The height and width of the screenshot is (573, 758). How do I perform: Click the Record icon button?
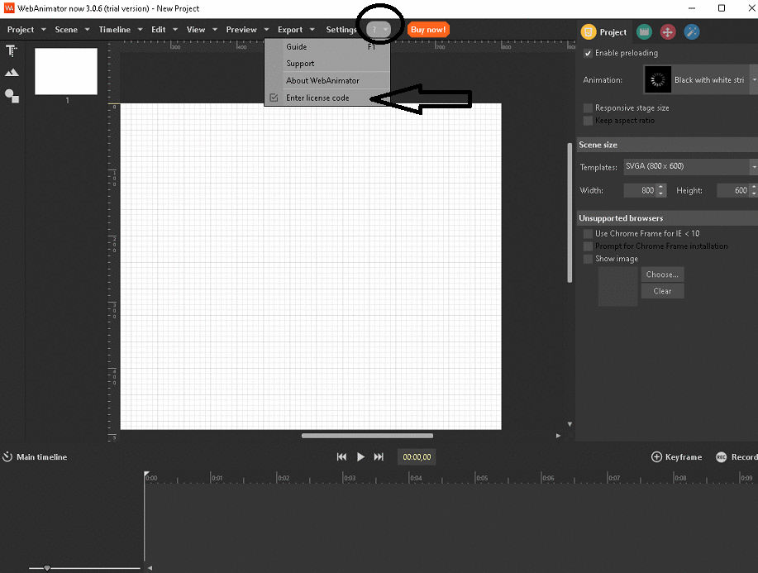[x=721, y=456]
